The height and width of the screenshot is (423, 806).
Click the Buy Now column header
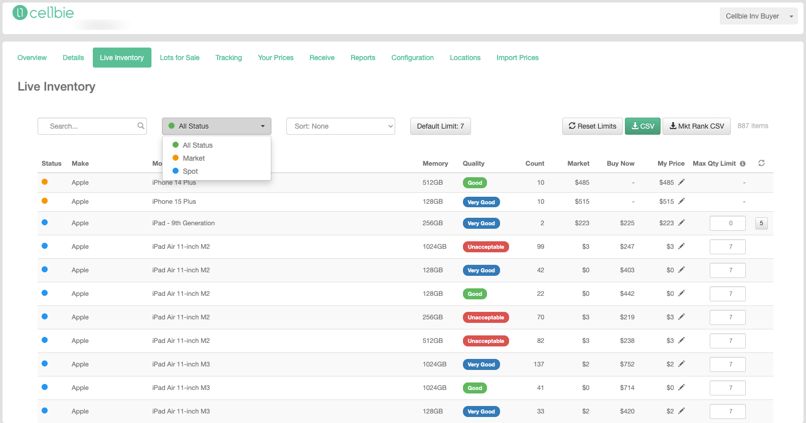tap(620, 164)
